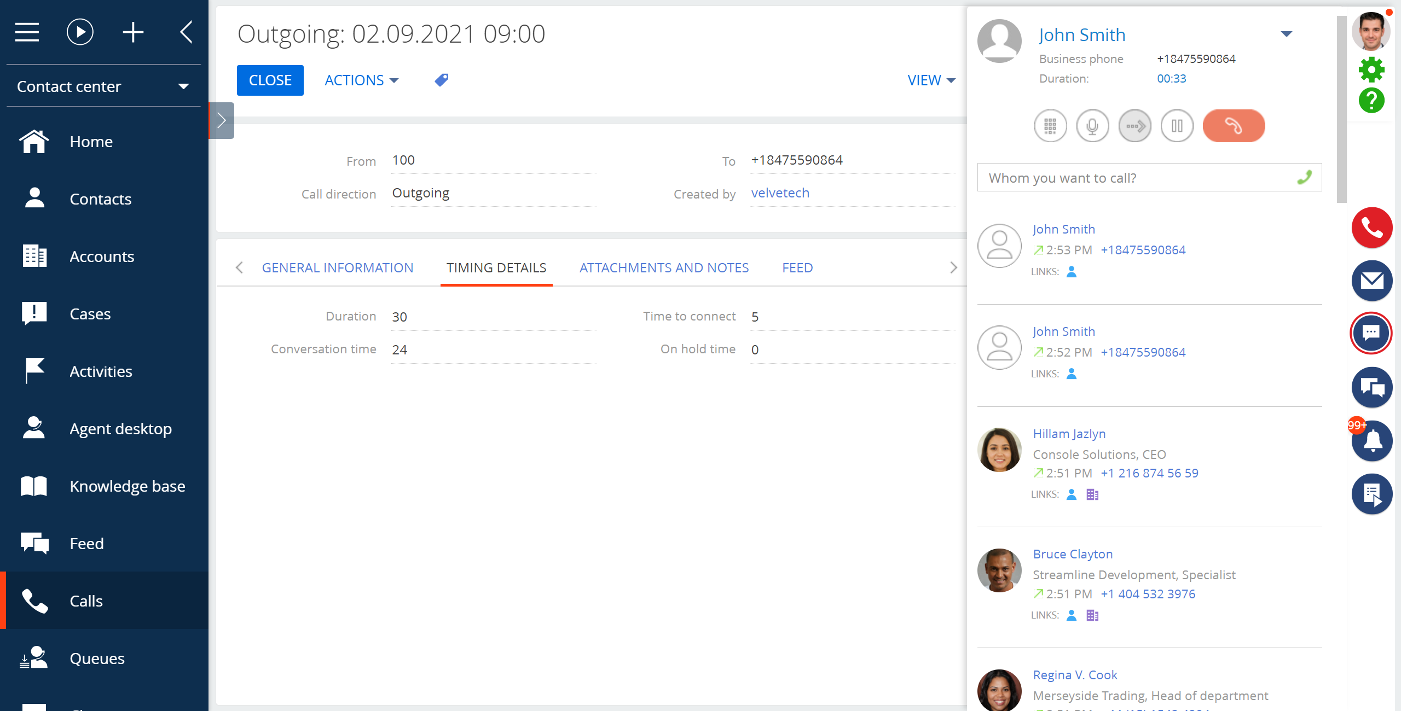Expand the View dropdown

click(x=931, y=80)
